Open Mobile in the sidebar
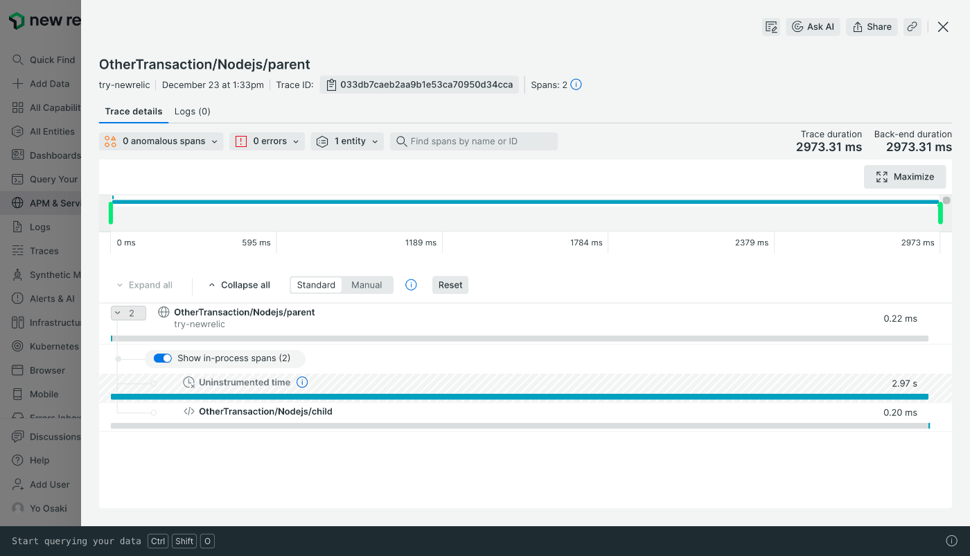Image resolution: width=970 pixels, height=556 pixels. click(36, 394)
